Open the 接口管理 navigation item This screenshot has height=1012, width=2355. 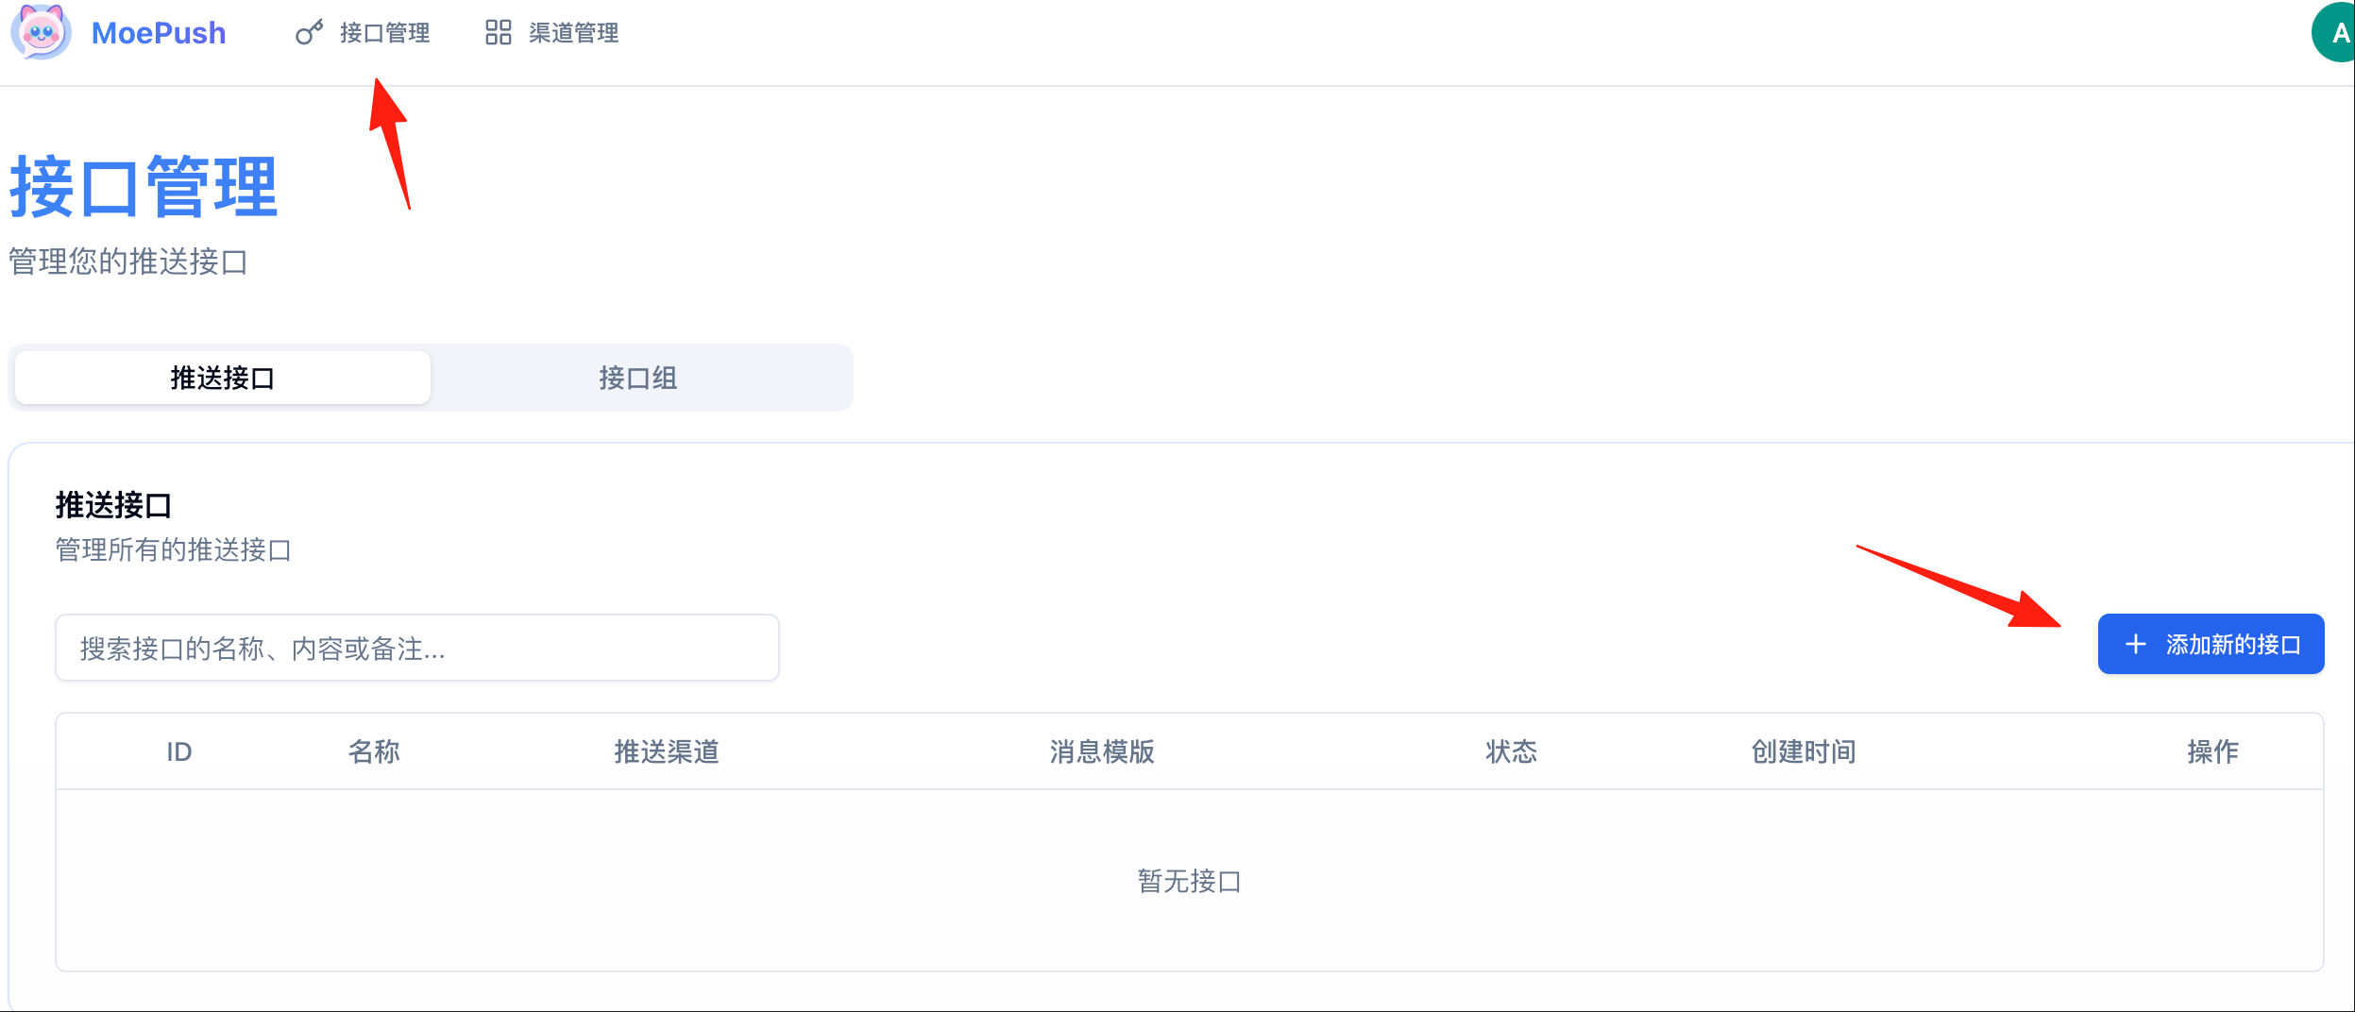pyautogui.click(x=362, y=33)
